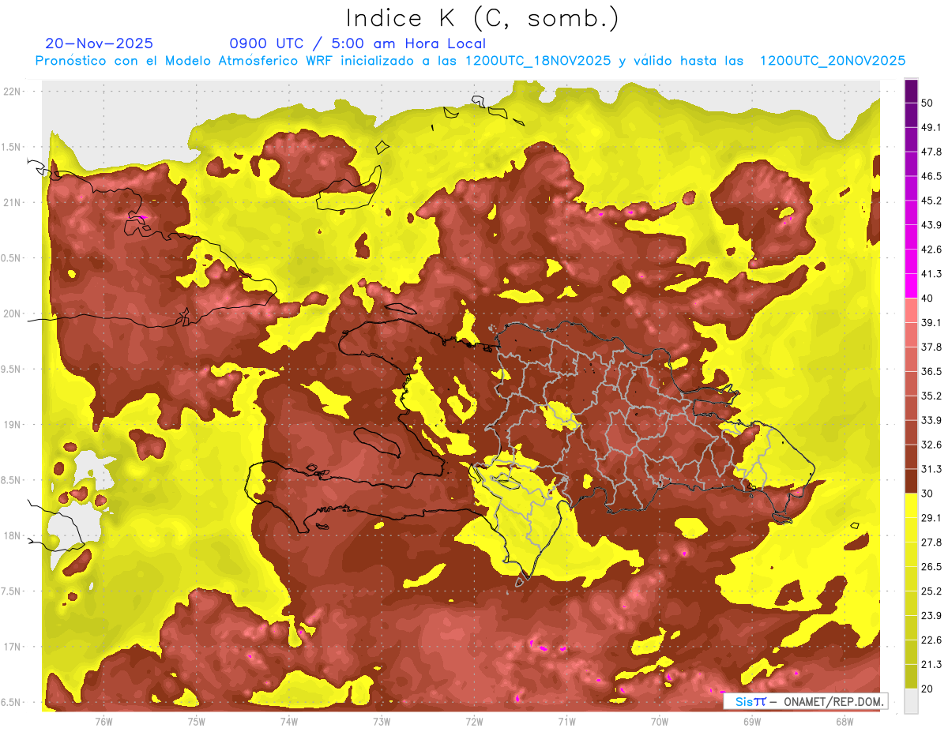Click the '71W' longitude label

click(x=566, y=721)
